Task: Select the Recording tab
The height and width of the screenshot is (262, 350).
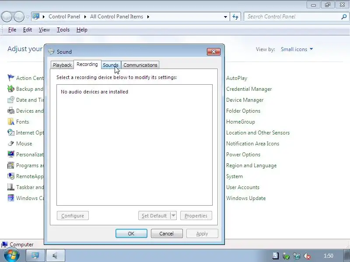Action: 87,64
